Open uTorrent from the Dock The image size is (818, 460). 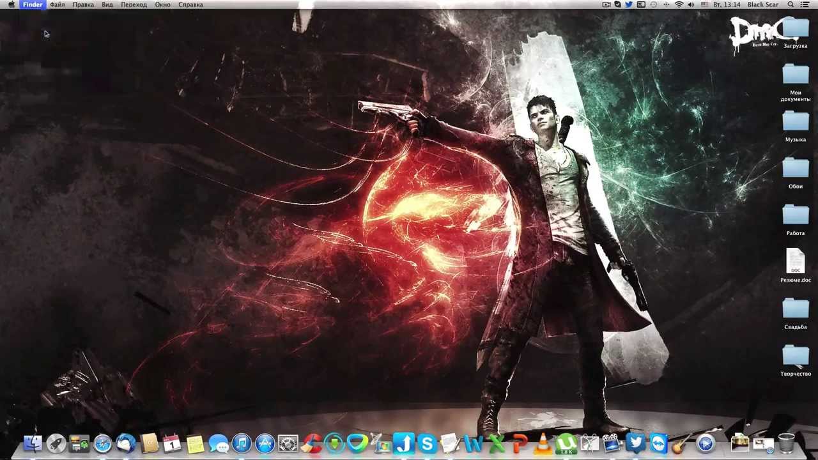coord(566,443)
